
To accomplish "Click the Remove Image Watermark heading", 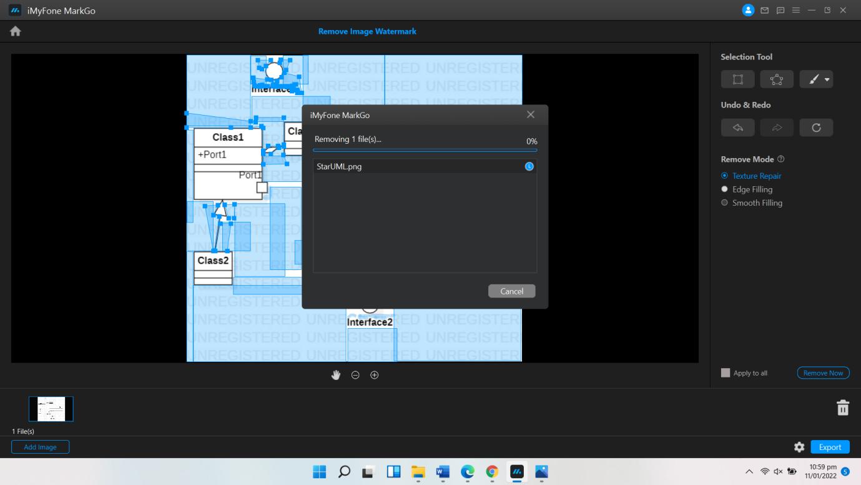I will tap(367, 31).
